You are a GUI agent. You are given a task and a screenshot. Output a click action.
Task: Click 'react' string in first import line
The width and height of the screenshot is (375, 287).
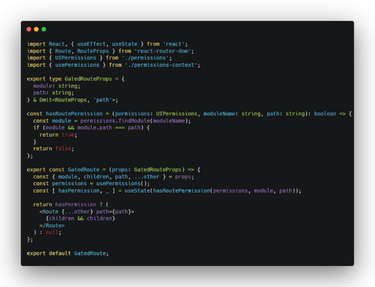point(173,44)
